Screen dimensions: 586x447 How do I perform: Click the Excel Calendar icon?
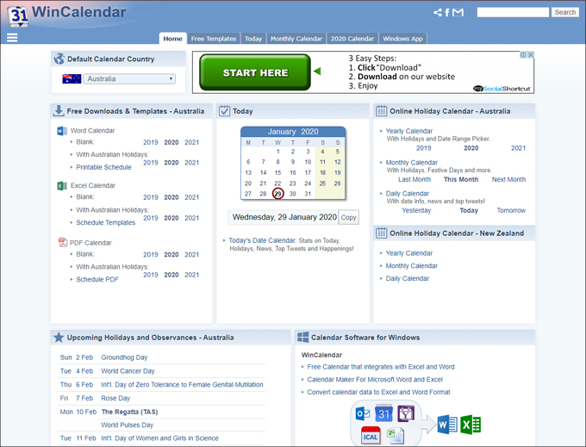point(62,186)
